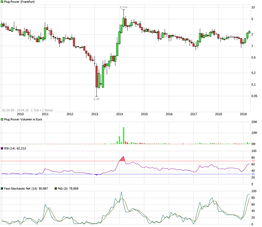Click the red overbought RSI peak triangle
Screen dimensions: 262x227
click(122, 159)
